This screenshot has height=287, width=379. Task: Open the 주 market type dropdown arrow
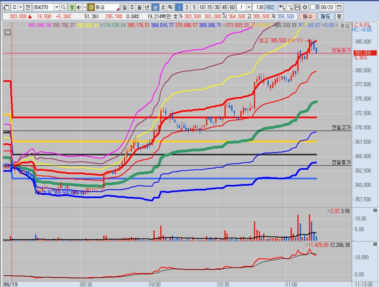coord(20,7)
